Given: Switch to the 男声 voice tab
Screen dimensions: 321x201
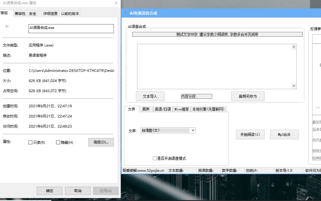Looking at the screenshot, I should [x=146, y=109].
